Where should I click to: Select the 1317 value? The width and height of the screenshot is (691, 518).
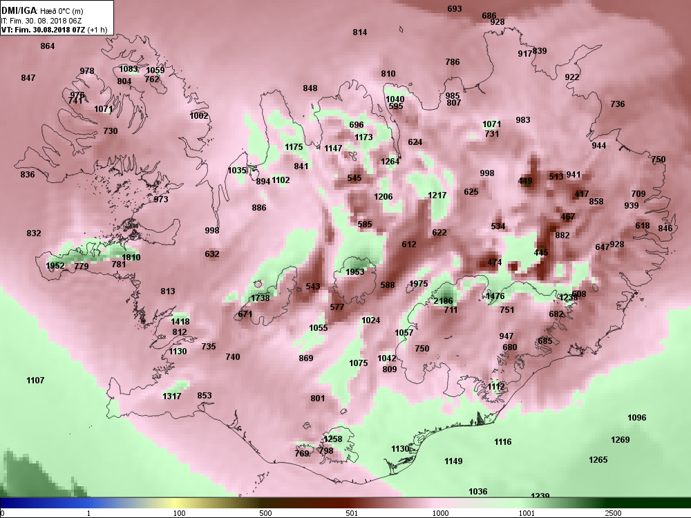tap(172, 396)
